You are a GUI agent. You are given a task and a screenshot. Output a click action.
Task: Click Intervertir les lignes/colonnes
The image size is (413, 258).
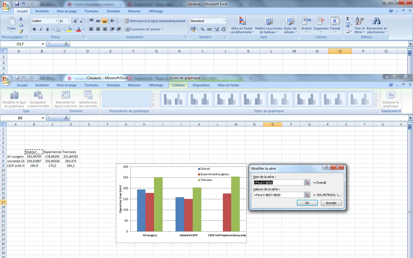point(66,99)
